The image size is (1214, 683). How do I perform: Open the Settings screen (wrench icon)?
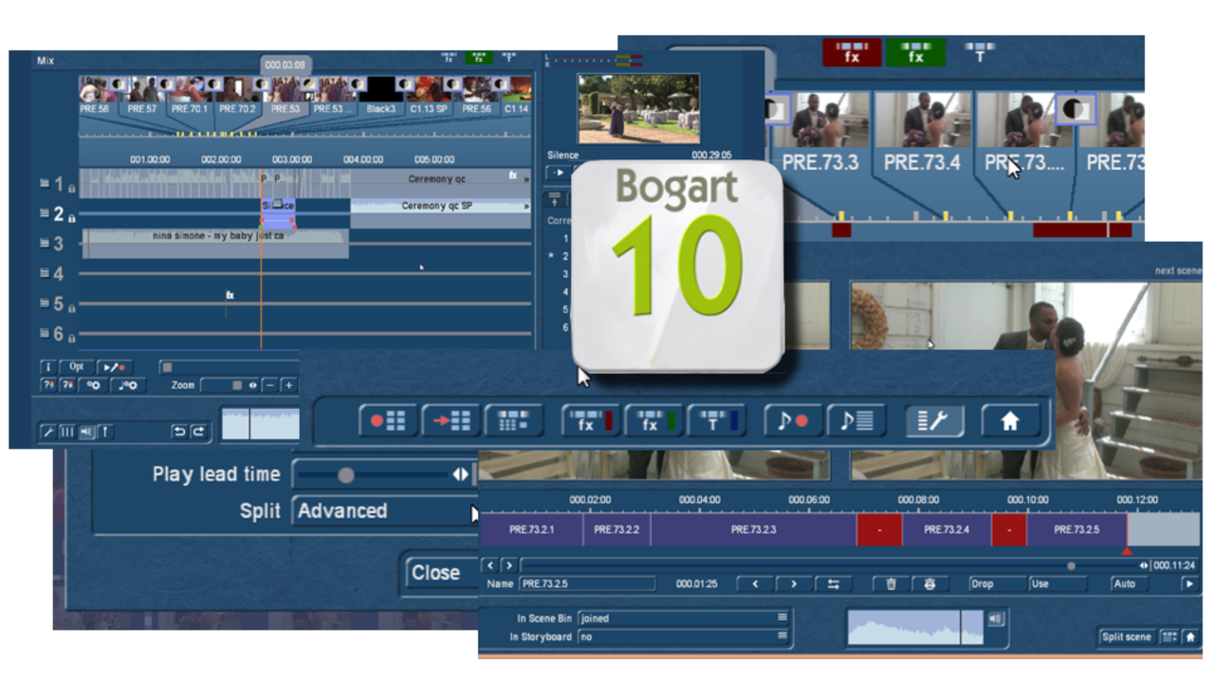(x=934, y=420)
